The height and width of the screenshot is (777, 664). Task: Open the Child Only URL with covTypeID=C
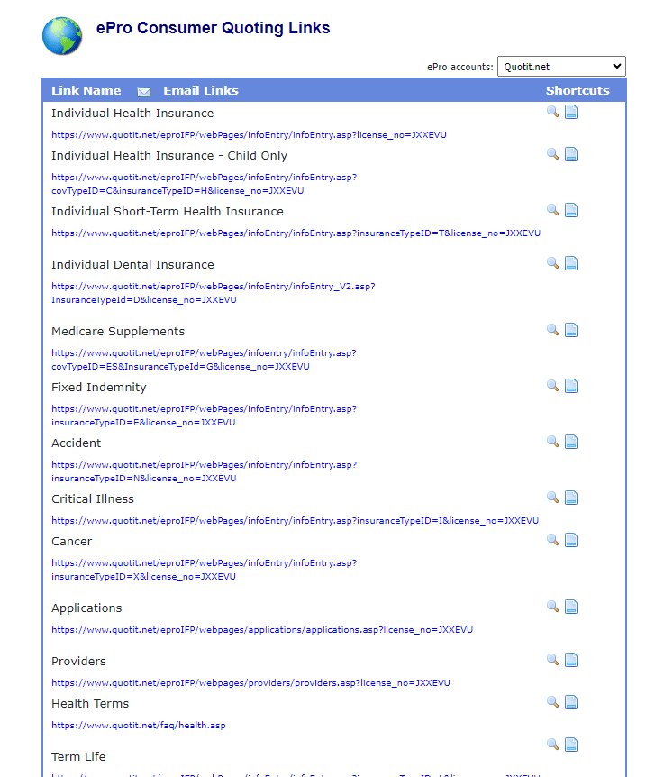point(204,184)
